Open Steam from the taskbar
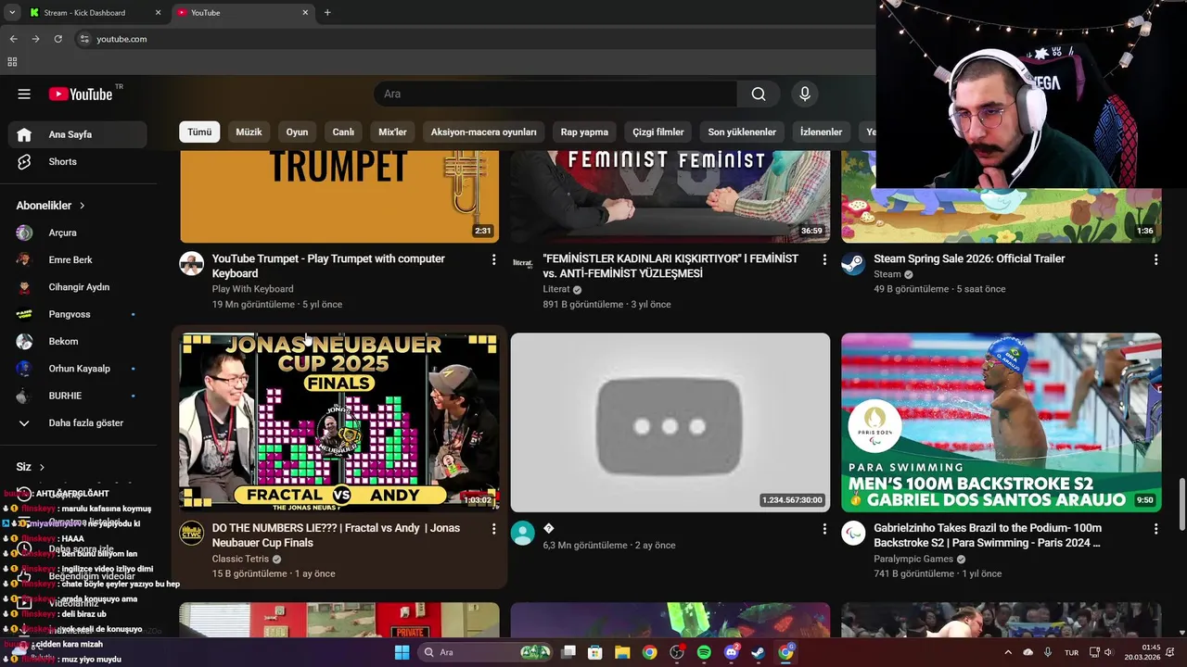The height and width of the screenshot is (667, 1187). (759, 652)
